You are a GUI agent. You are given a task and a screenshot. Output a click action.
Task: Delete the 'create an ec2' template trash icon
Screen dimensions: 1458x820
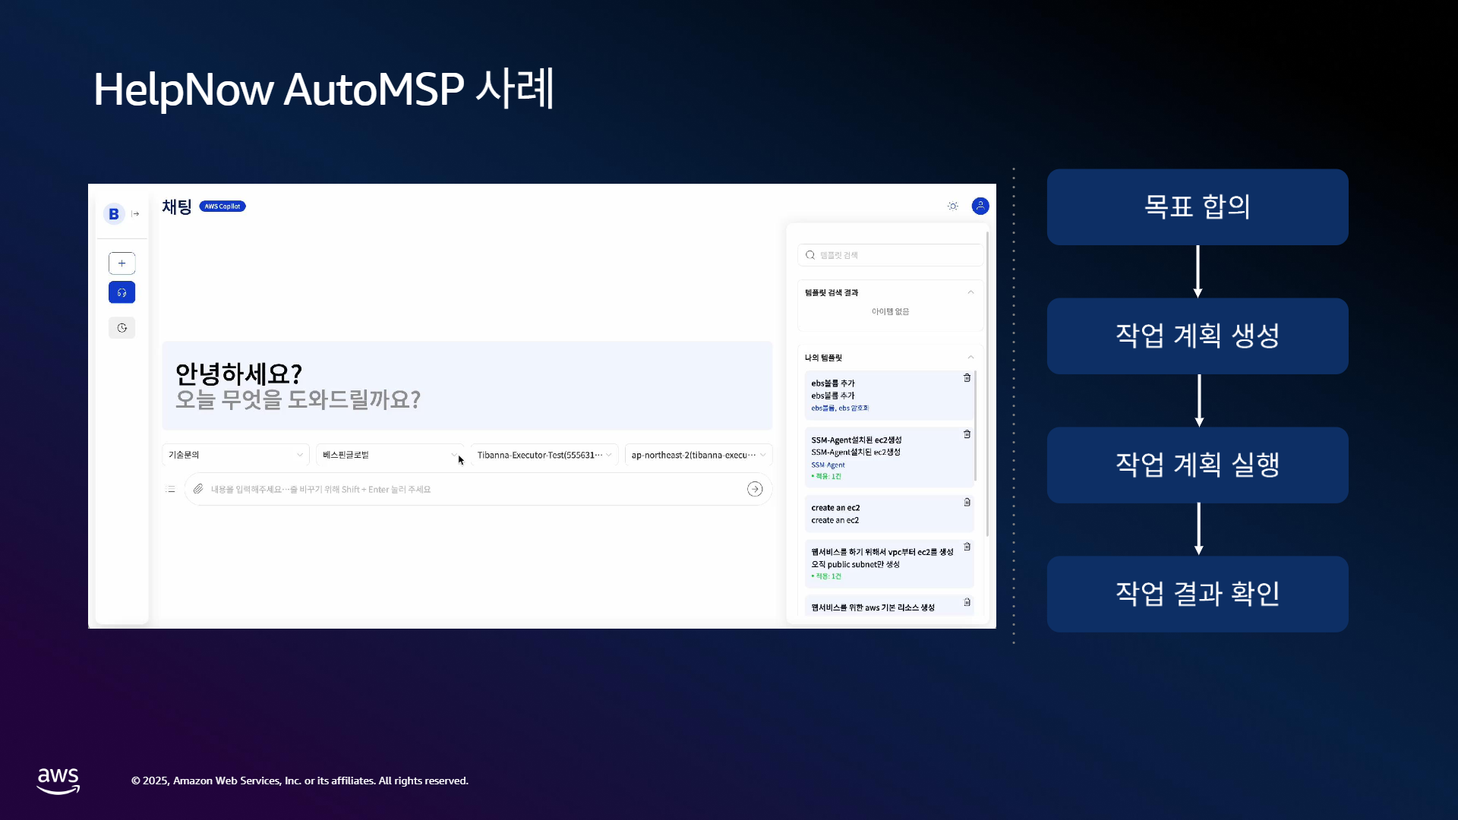(x=967, y=503)
